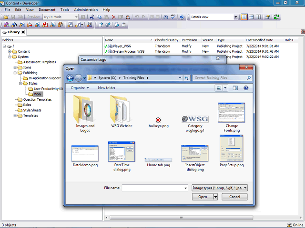
Task: Select the bullseye.png file
Action: coord(158,123)
